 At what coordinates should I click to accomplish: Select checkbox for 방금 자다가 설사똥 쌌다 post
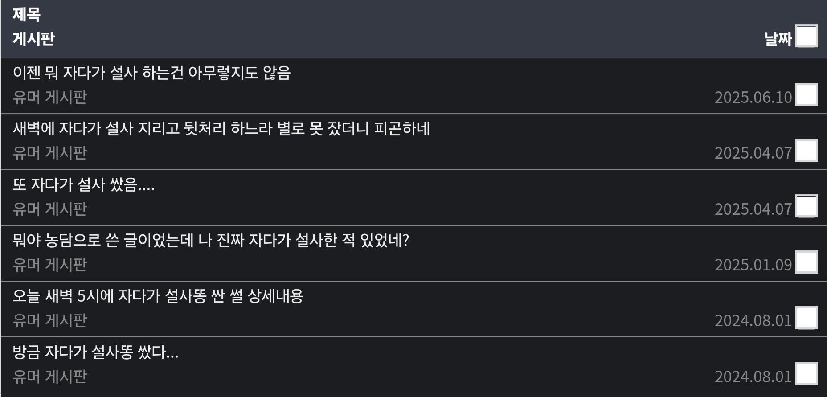[807, 374]
